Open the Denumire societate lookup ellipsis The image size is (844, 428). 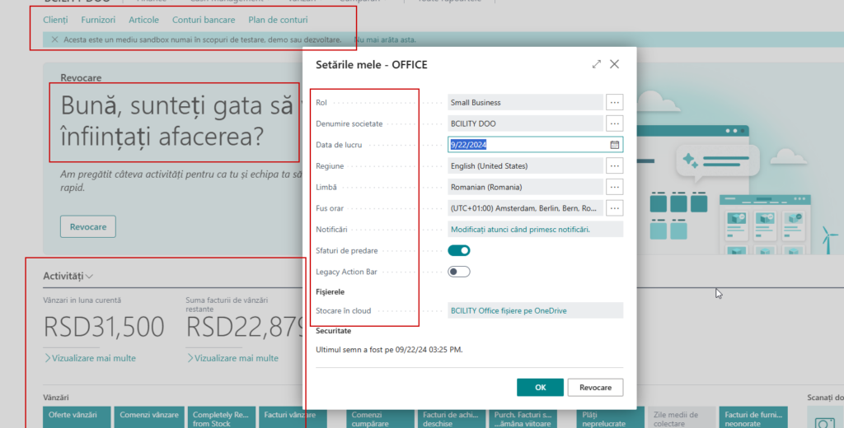point(615,123)
